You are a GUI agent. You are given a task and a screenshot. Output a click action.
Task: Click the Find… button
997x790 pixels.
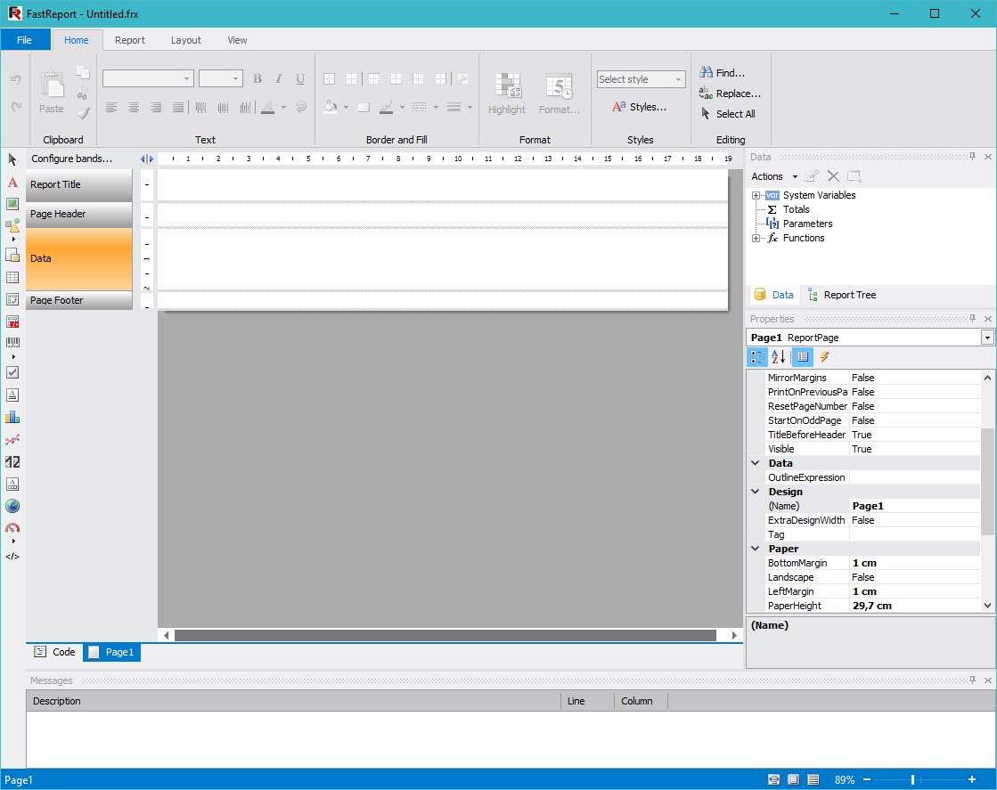point(723,72)
